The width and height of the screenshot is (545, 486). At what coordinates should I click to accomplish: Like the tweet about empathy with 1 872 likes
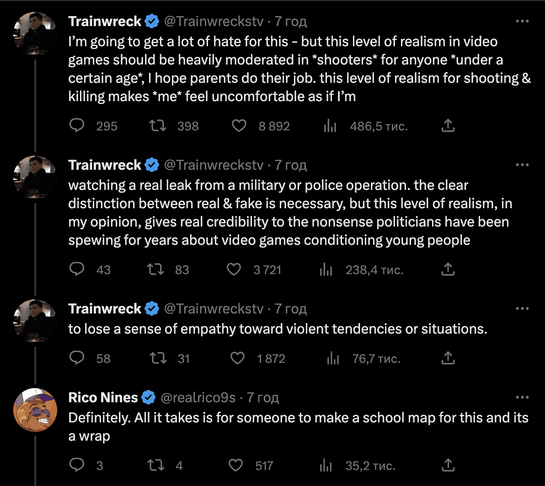pos(237,358)
